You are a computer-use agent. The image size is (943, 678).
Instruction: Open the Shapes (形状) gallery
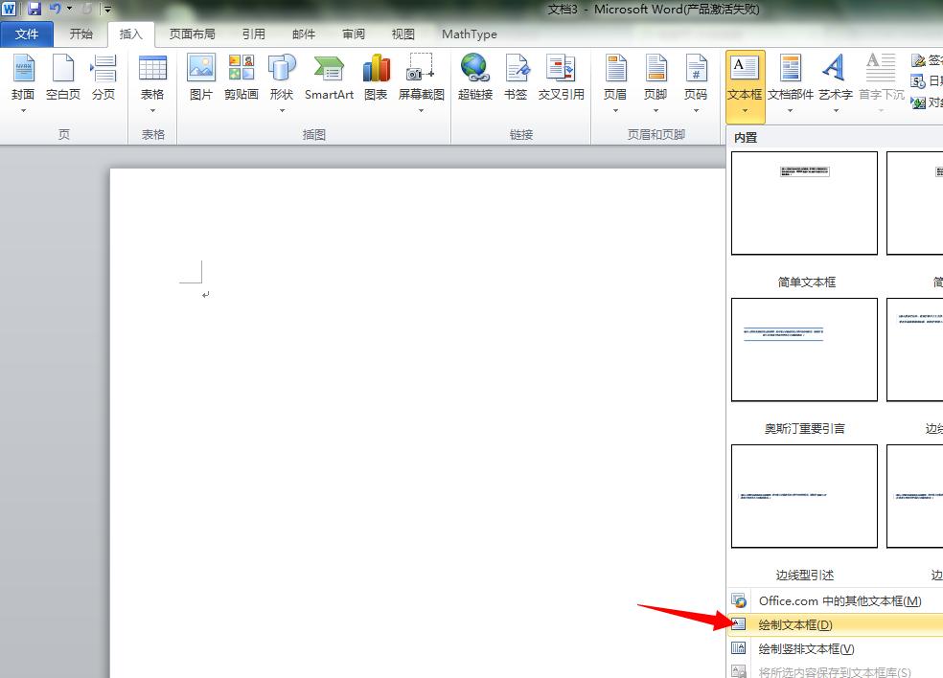point(282,67)
